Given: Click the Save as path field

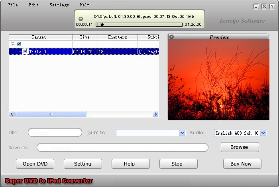Looking at the screenshot, I should [122, 147].
